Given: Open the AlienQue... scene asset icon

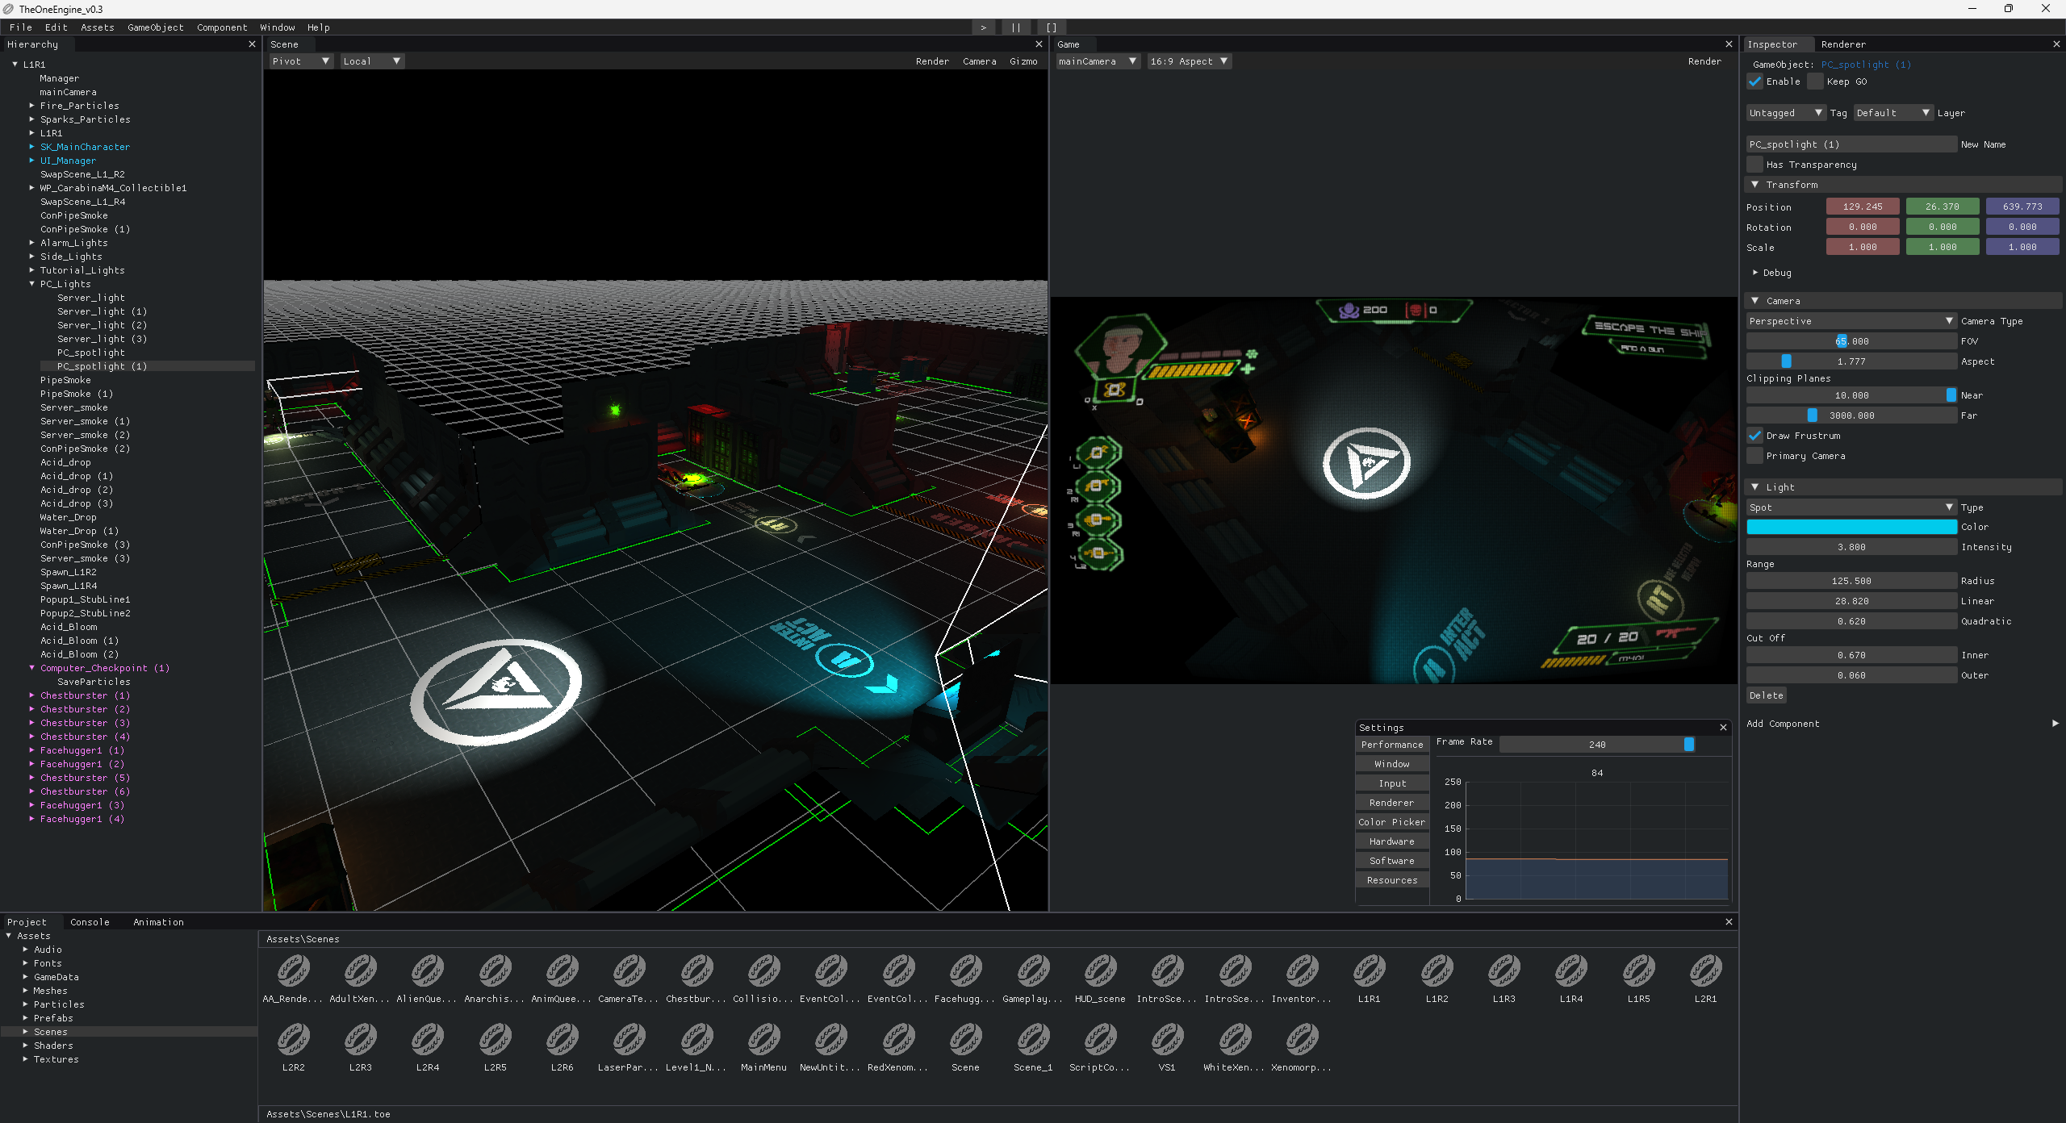Looking at the screenshot, I should (x=428, y=971).
